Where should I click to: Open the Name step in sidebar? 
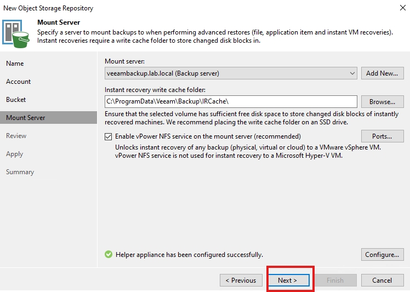[15, 64]
